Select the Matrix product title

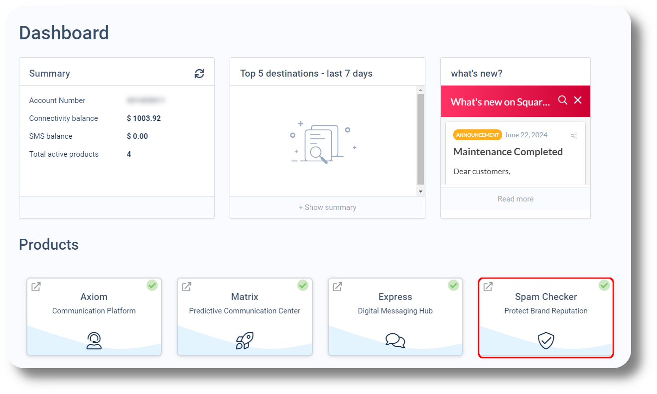click(x=245, y=297)
